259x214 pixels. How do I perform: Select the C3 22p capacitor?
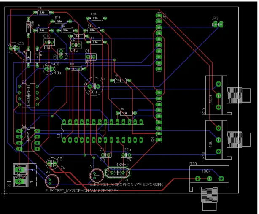(x=127, y=155)
